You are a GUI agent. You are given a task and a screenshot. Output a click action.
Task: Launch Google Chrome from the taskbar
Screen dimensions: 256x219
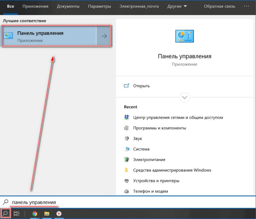click(x=35, y=214)
